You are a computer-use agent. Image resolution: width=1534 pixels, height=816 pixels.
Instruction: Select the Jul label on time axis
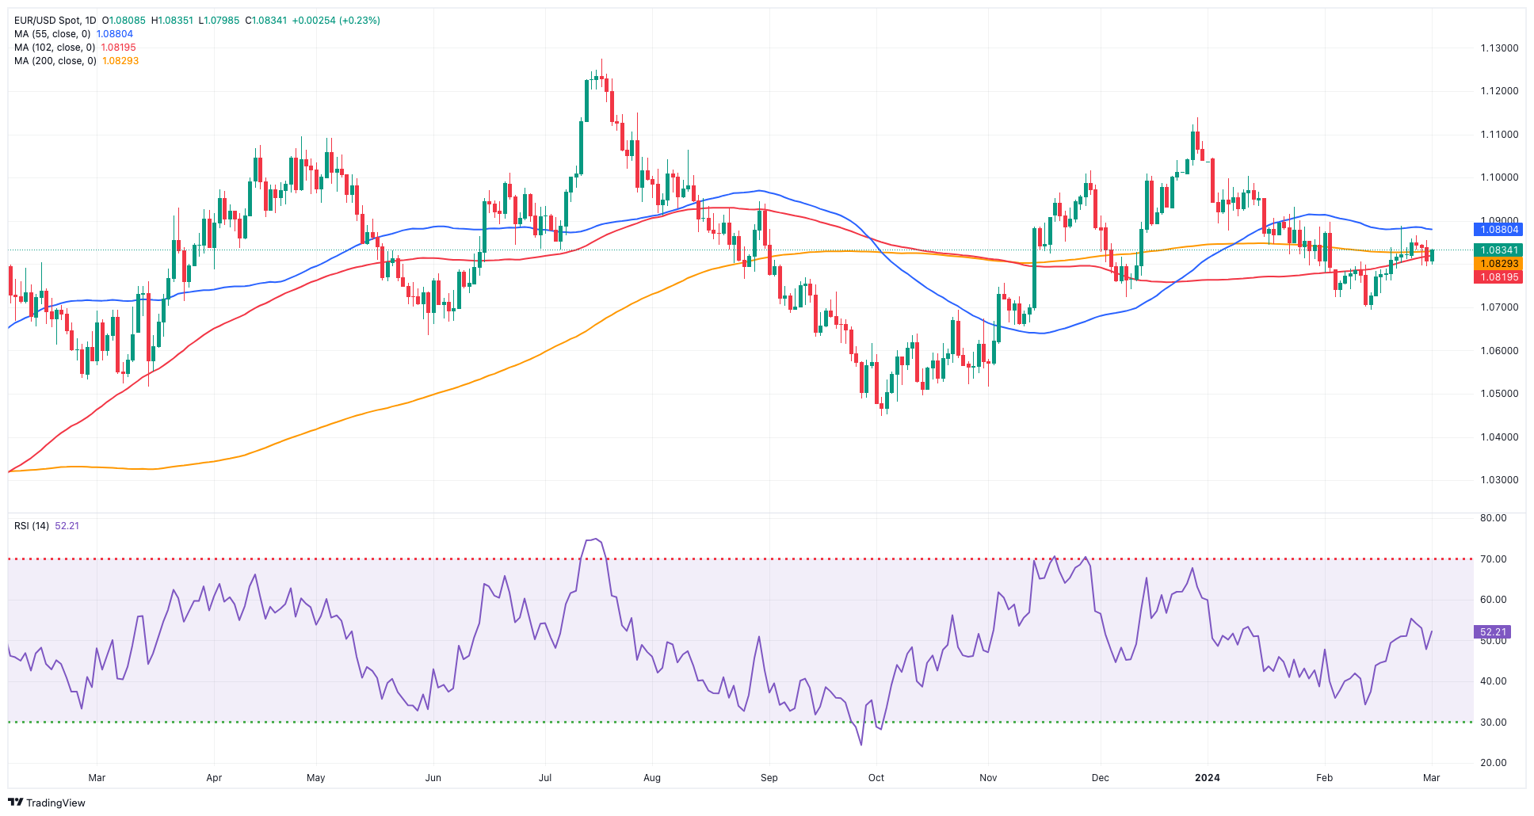(x=545, y=778)
